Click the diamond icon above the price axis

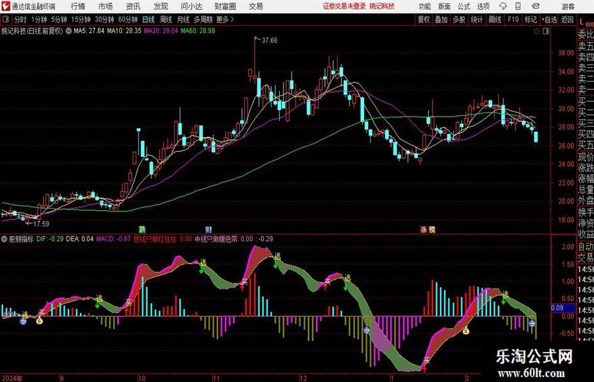[536, 31]
